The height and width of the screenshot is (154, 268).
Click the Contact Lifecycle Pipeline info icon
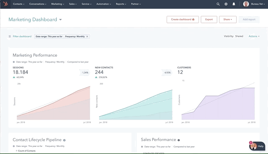click(64, 140)
